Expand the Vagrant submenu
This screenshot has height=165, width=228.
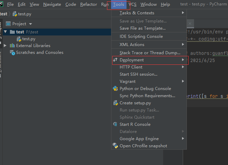[x=149, y=81]
